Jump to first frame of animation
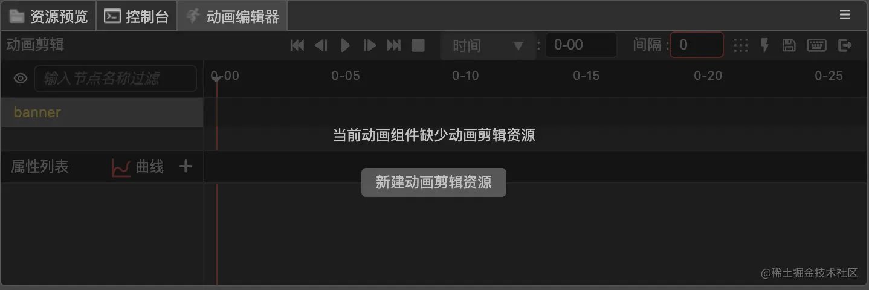 coord(297,45)
